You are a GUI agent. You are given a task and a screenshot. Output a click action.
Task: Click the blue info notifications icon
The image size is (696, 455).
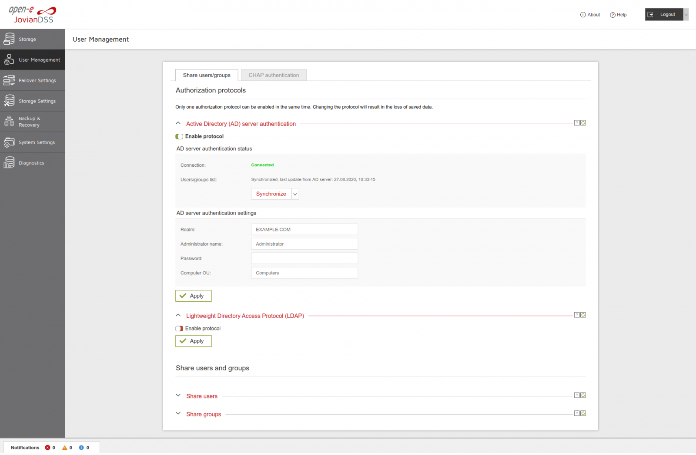coord(81,448)
